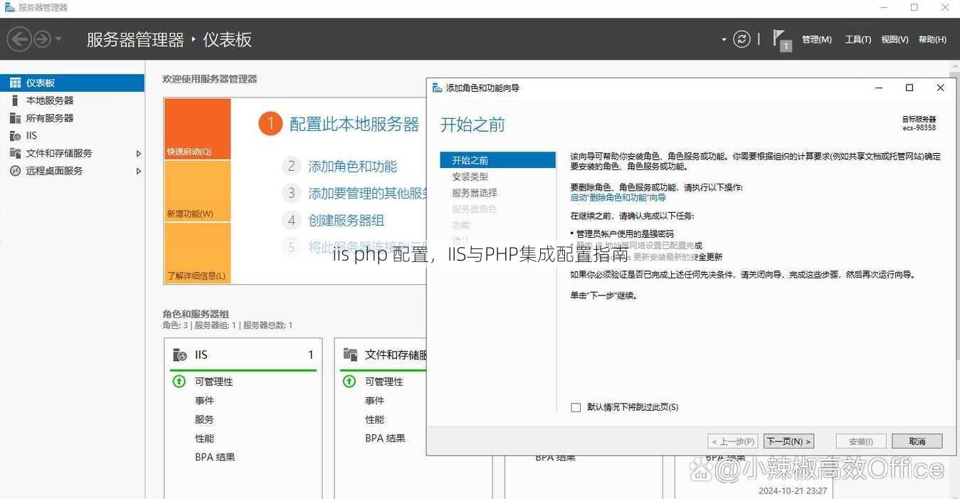Click 服务 in the IIS tile
This screenshot has height=499, width=960.
[x=204, y=419]
